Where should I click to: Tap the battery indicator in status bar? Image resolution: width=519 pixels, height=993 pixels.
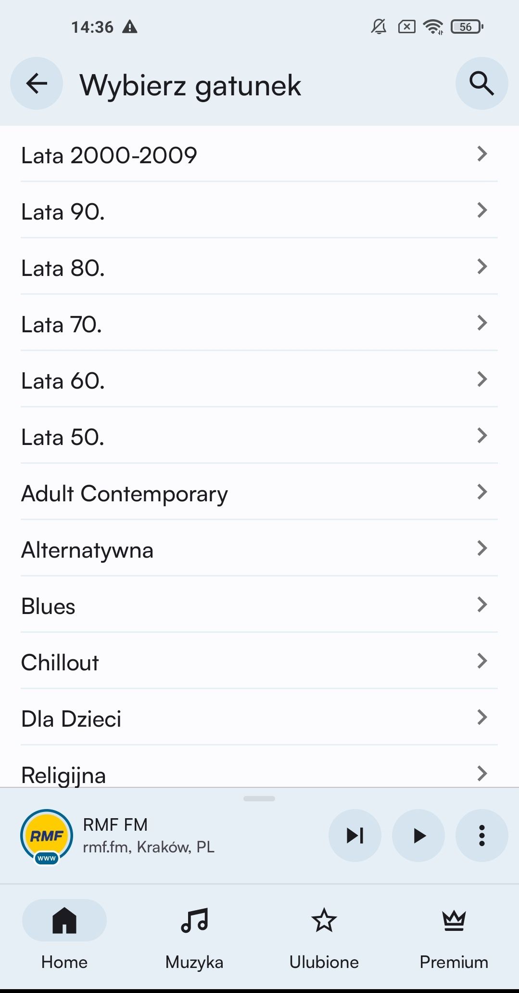point(467,27)
